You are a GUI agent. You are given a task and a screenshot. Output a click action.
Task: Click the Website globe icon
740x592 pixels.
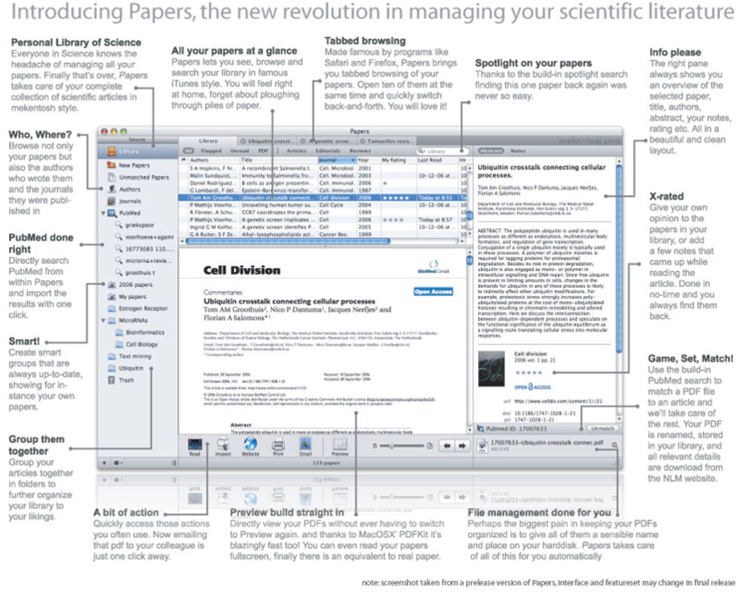click(x=251, y=446)
